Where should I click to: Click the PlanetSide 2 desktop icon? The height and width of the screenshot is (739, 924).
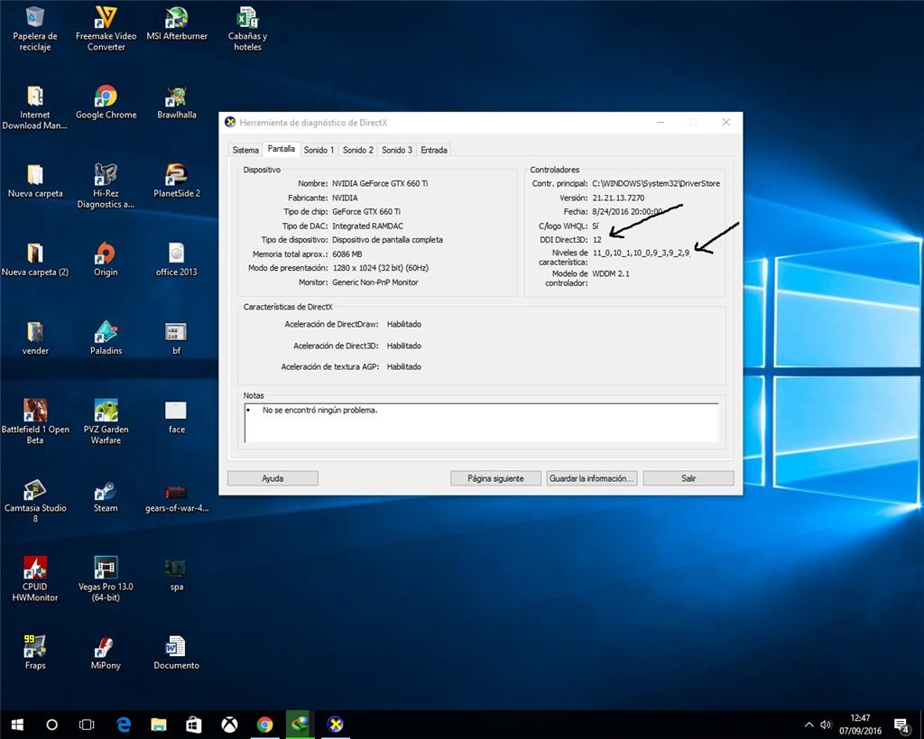(x=177, y=181)
